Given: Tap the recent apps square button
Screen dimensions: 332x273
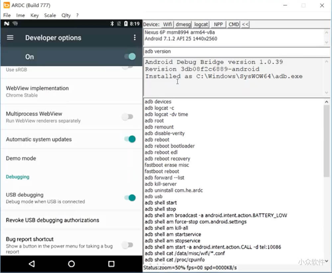Looking at the screenshot, I should (x=111, y=264).
